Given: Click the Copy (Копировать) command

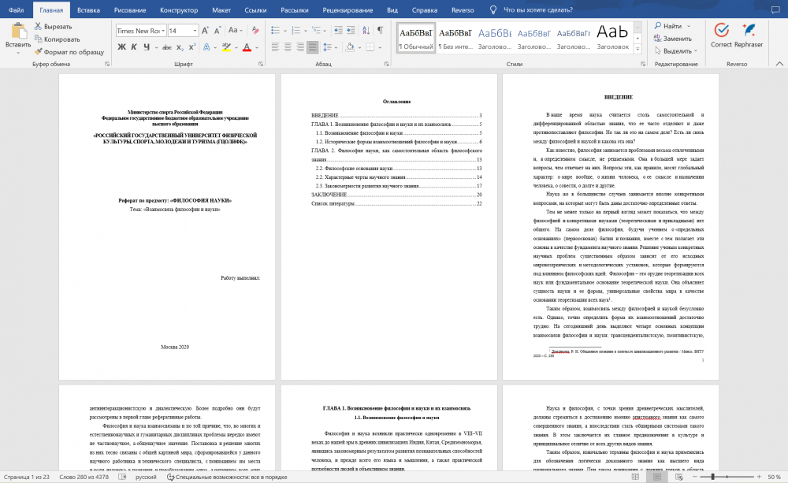Looking at the screenshot, I should 57,39.
